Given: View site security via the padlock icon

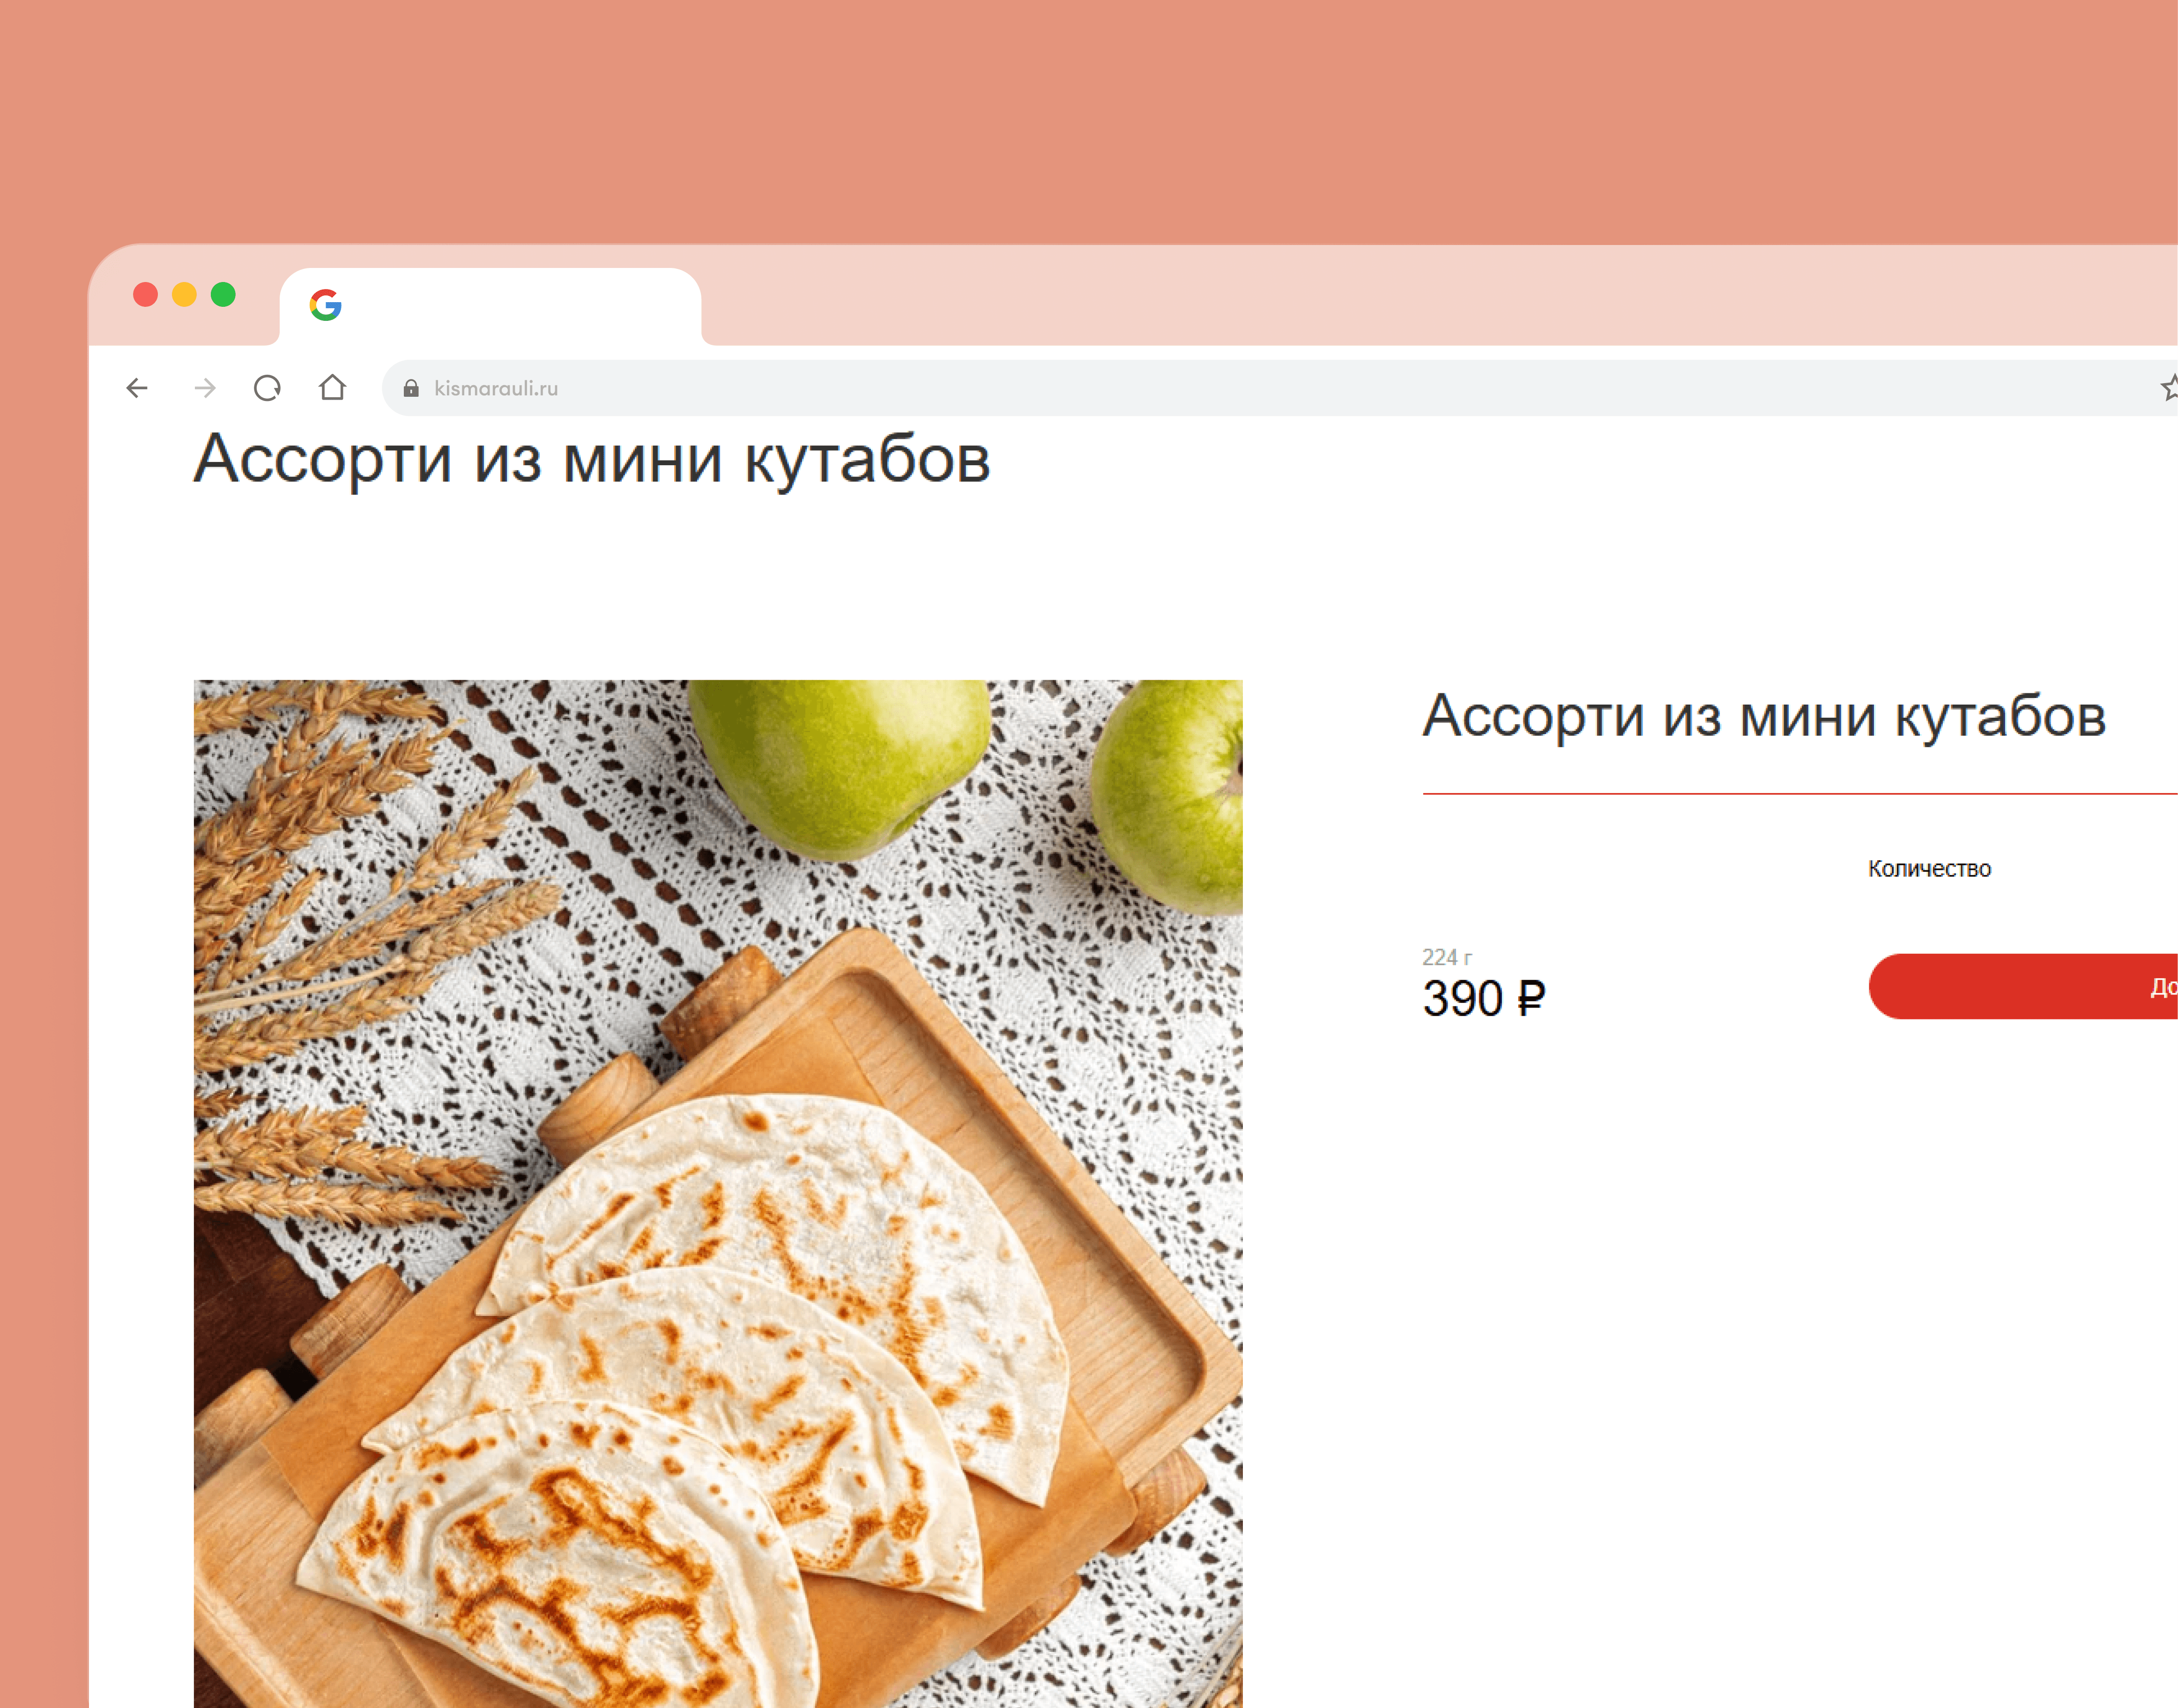Looking at the screenshot, I should tap(411, 388).
